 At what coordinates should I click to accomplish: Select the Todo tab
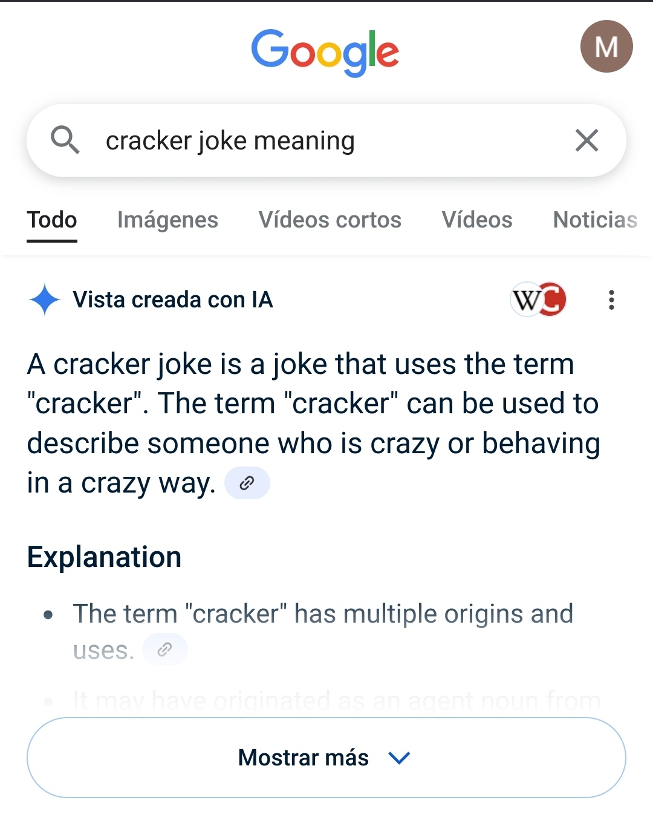pyautogui.click(x=52, y=220)
